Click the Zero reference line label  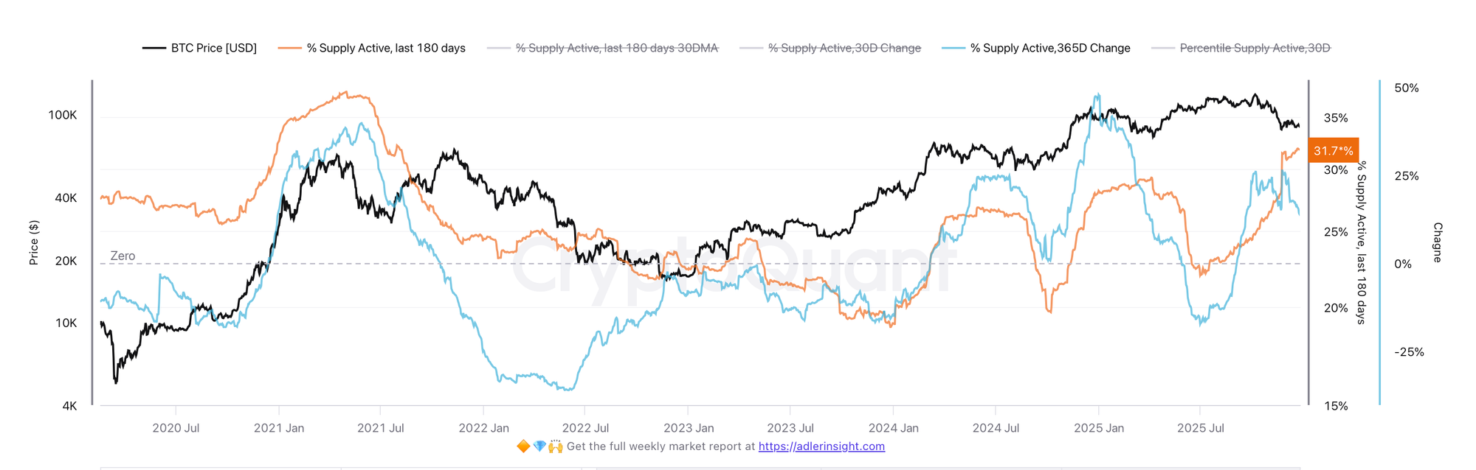[123, 256]
